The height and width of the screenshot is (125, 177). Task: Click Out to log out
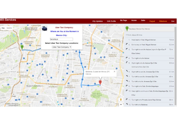click(173, 21)
